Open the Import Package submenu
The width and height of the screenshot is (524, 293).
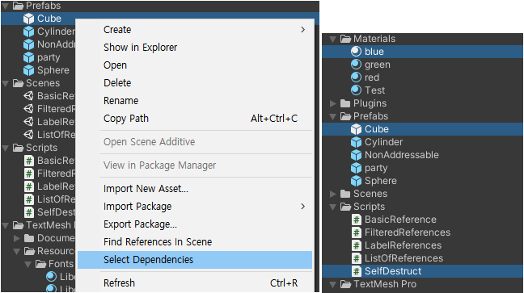pos(196,207)
